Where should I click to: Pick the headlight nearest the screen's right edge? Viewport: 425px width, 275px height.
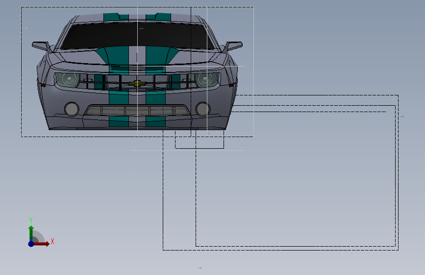point(207,79)
